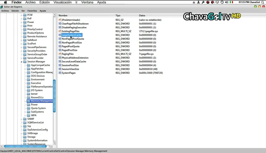This screenshot has height=153, width=266.
Task: Click the '\??\C:\pagefile.sys' data value
Action: pyautogui.click(x=149, y=31)
